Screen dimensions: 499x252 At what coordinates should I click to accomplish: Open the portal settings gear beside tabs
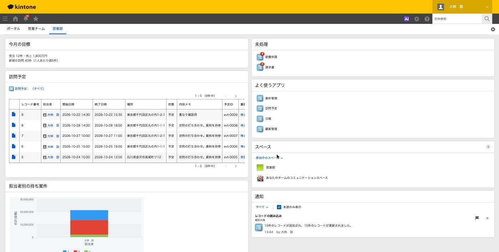(x=493, y=29)
